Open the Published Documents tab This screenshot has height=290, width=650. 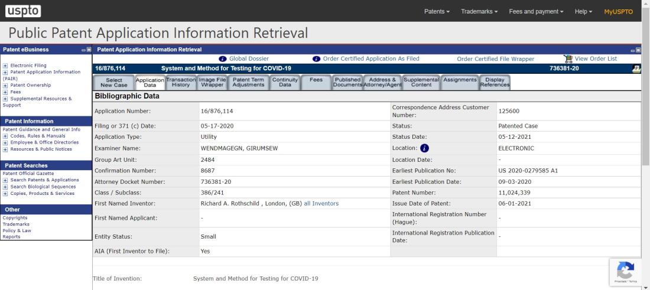pyautogui.click(x=347, y=82)
